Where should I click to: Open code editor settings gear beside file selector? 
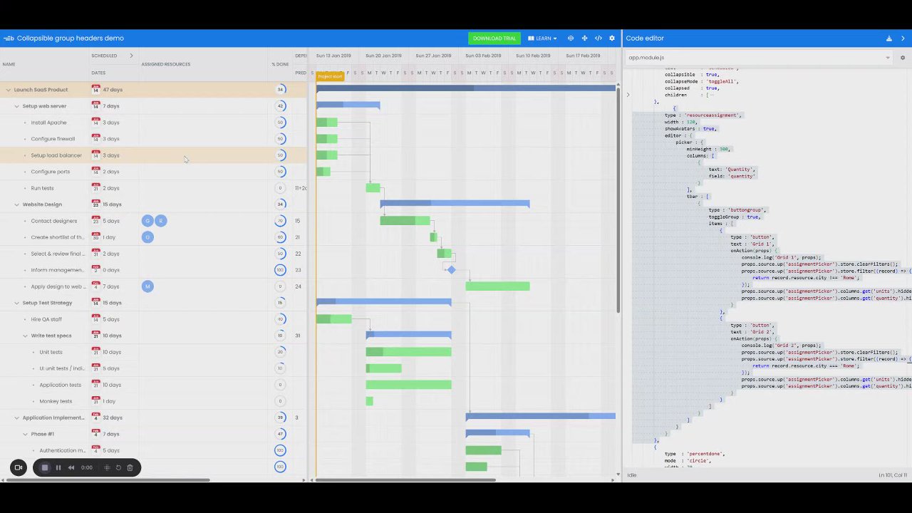click(x=903, y=58)
